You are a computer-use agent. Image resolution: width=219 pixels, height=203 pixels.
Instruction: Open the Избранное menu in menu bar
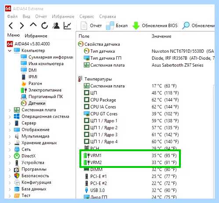63,16
